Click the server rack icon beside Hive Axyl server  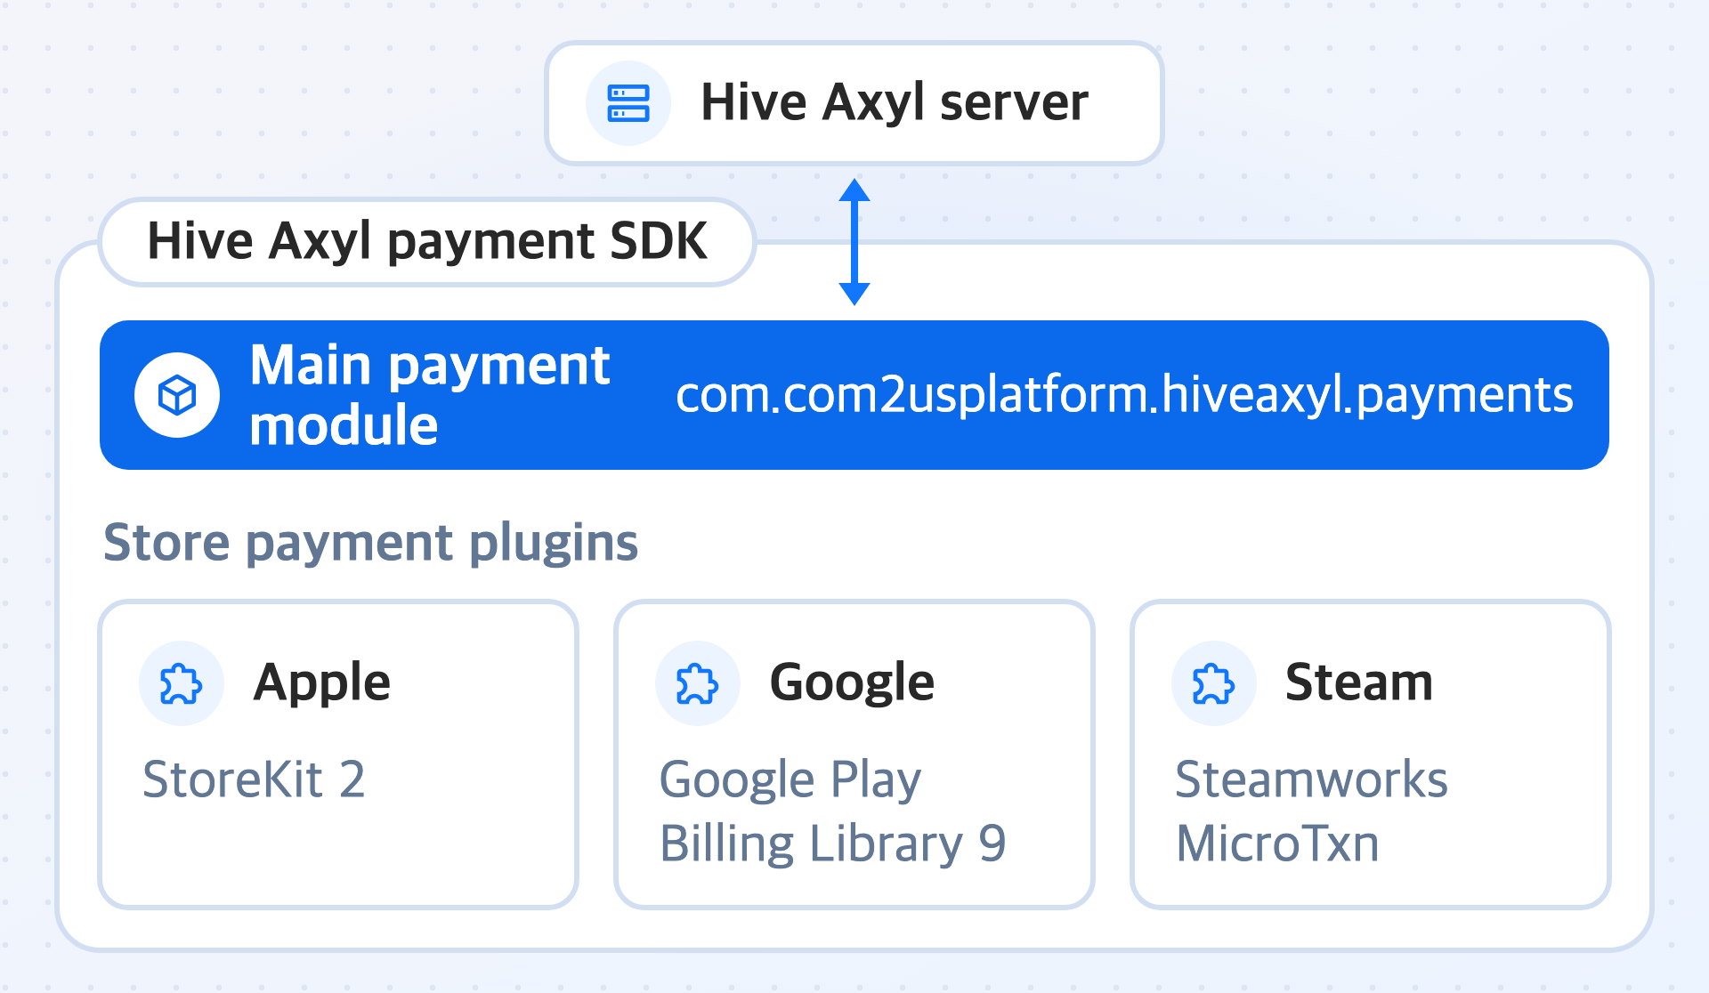tap(628, 103)
